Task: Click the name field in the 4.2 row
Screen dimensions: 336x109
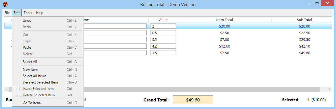Action: click(x=115, y=46)
